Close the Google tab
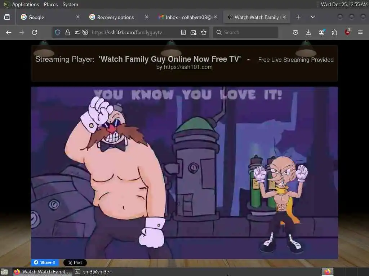369x276 pixels. [x=78, y=17]
